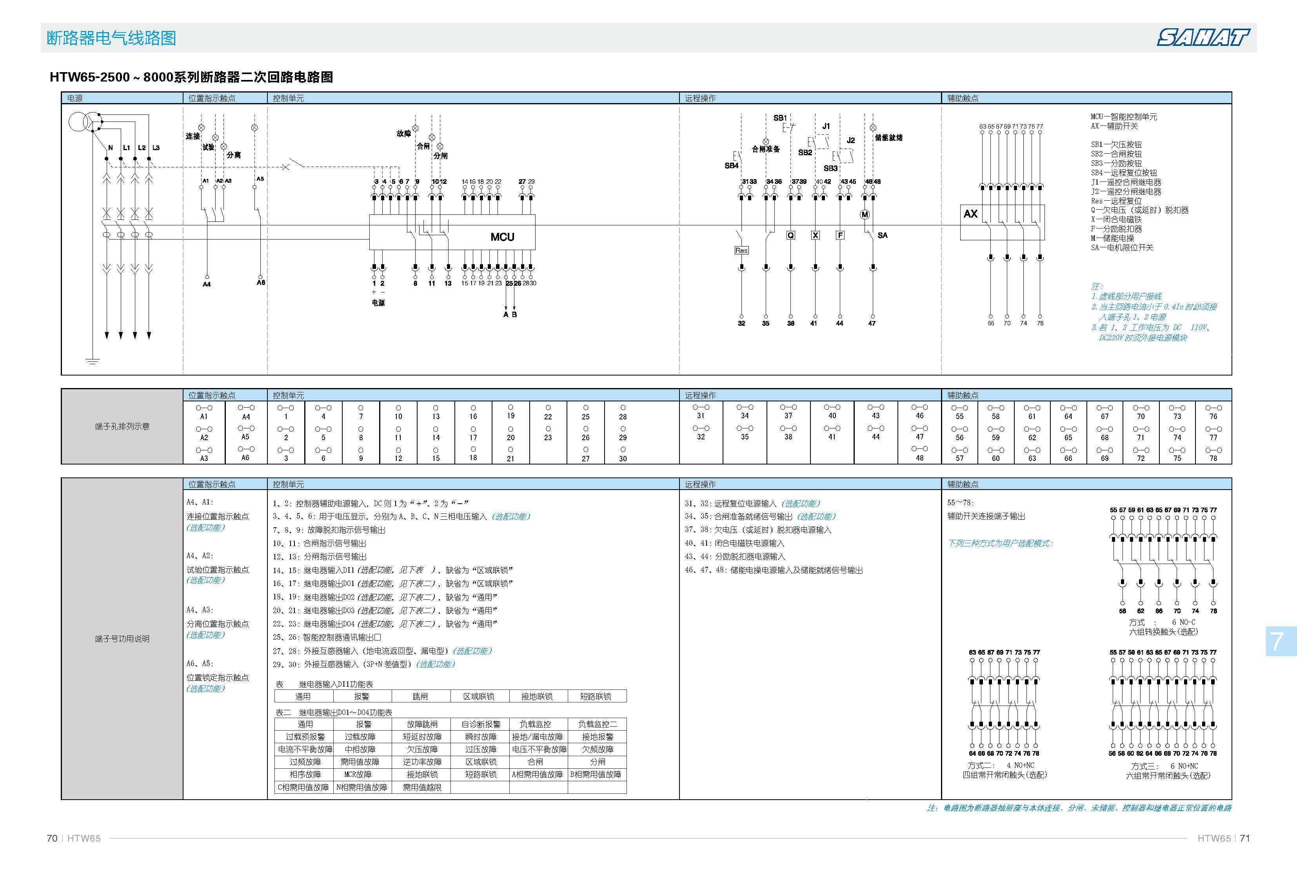The width and height of the screenshot is (1297, 880).
Task: Click the 区域联锁 cell in DI1 table
Action: point(479,697)
